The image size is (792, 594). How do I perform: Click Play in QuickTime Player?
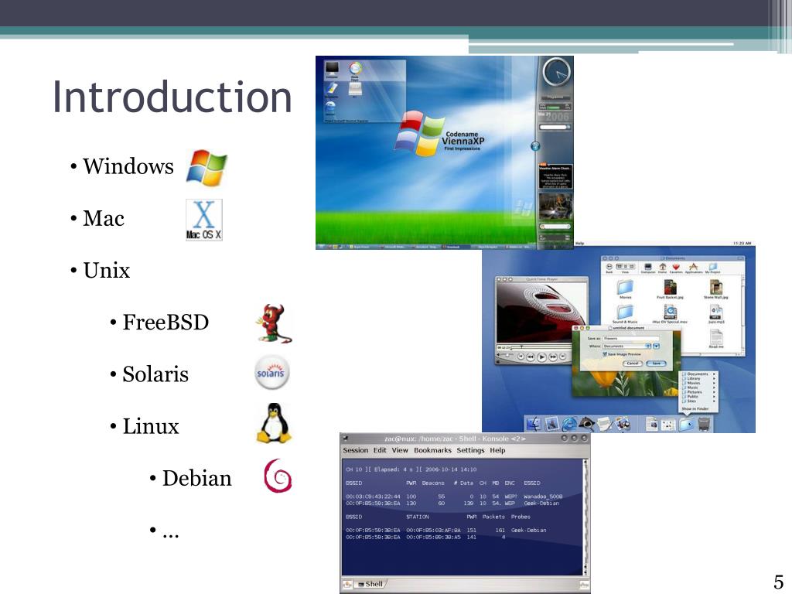coord(542,357)
